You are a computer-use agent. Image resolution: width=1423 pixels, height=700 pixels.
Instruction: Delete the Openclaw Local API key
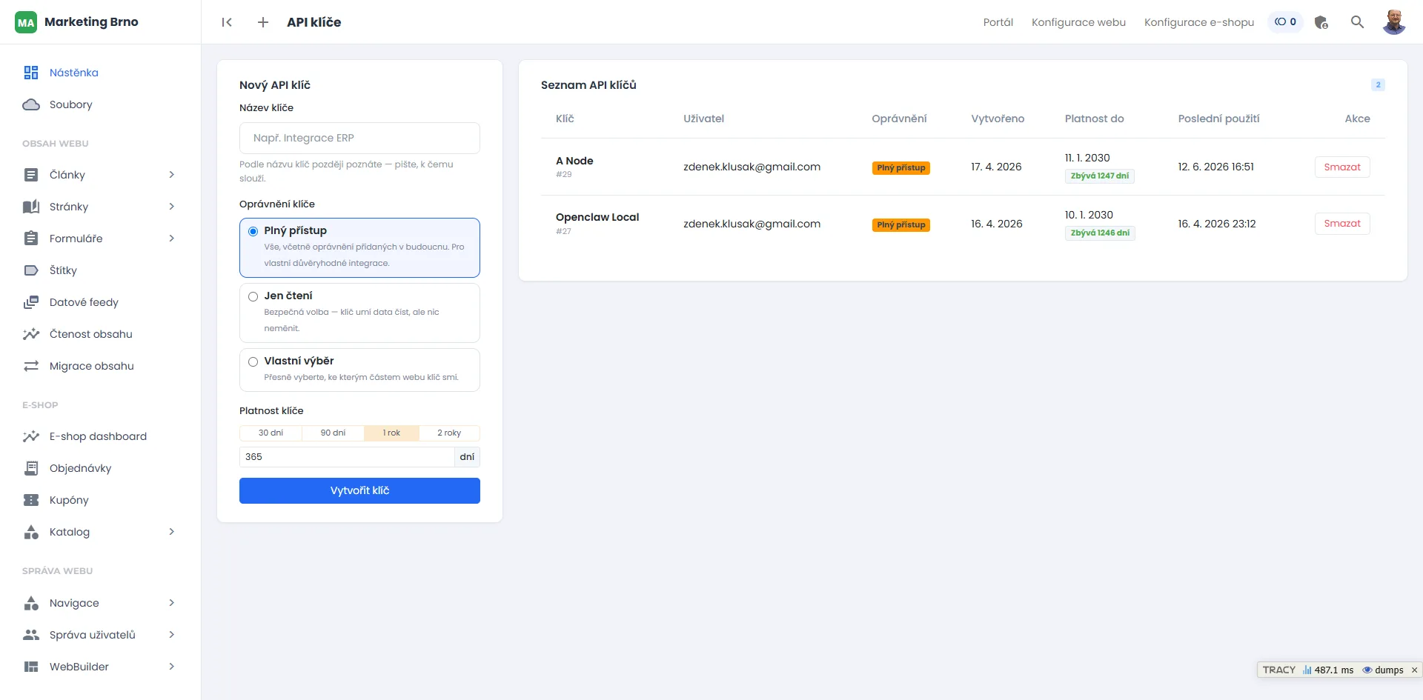[x=1342, y=224]
